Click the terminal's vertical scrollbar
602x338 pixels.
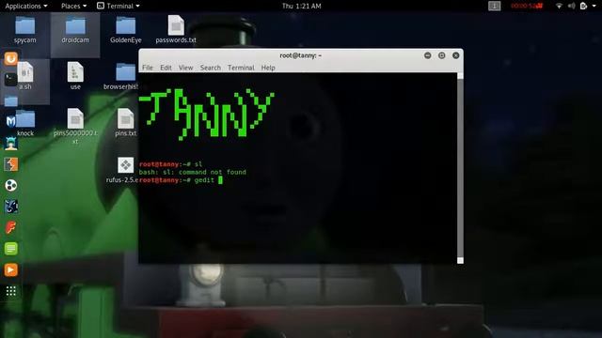click(x=460, y=168)
